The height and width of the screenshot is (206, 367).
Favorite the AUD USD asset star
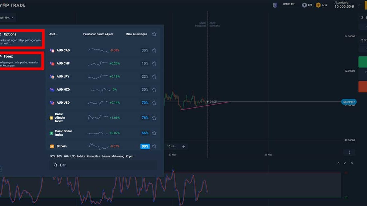tap(154, 103)
